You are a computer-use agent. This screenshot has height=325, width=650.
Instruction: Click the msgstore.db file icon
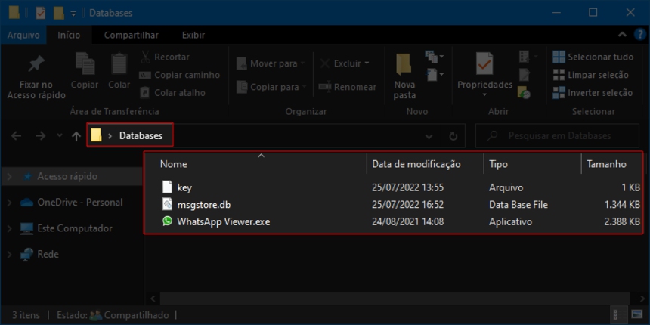[167, 204]
